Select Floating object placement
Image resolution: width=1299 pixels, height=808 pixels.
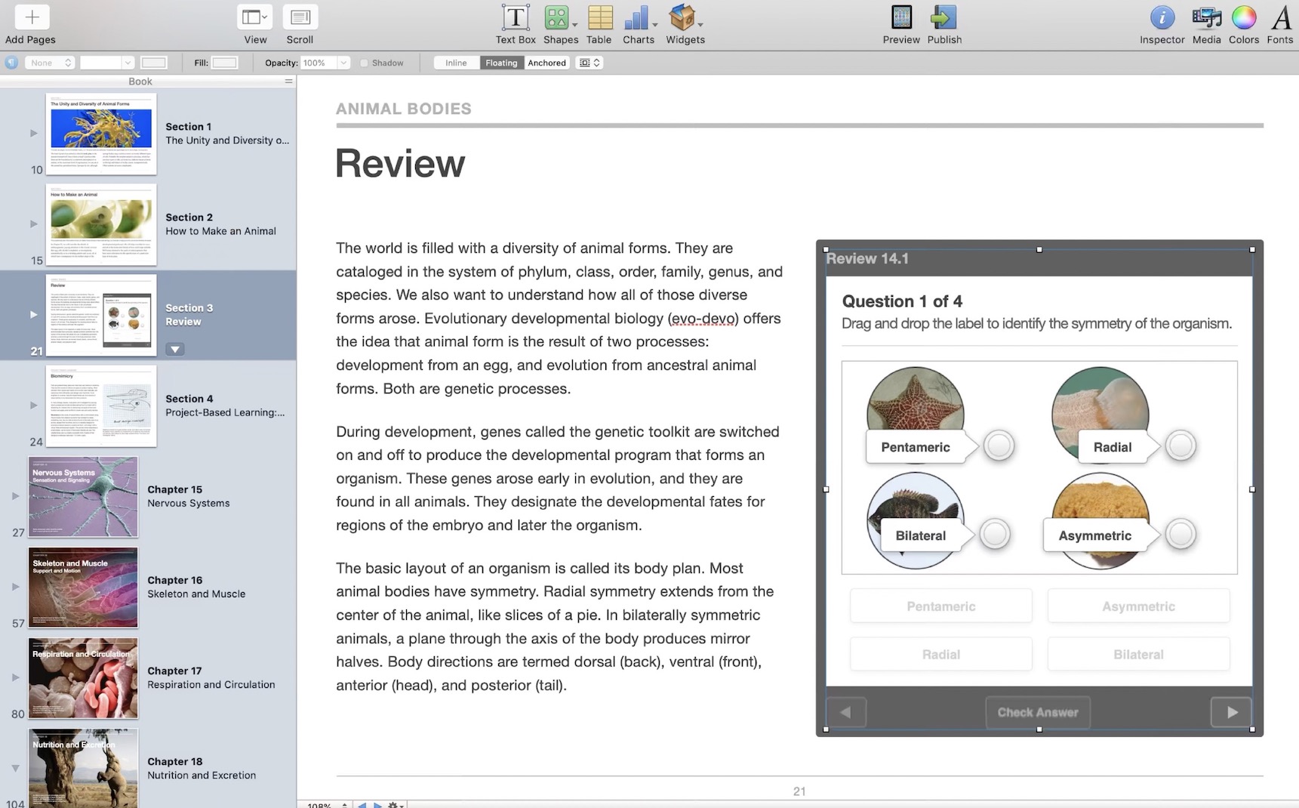[x=501, y=63]
